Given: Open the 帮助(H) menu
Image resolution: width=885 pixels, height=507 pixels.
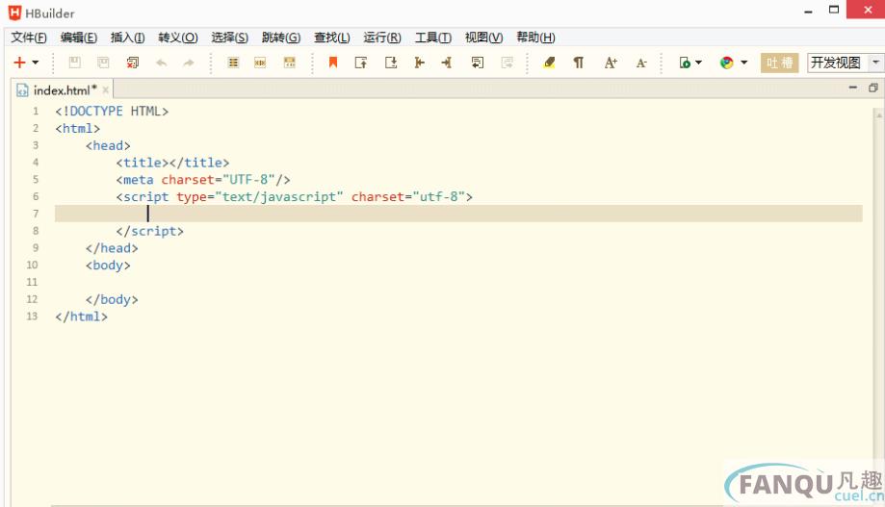Looking at the screenshot, I should click(535, 38).
